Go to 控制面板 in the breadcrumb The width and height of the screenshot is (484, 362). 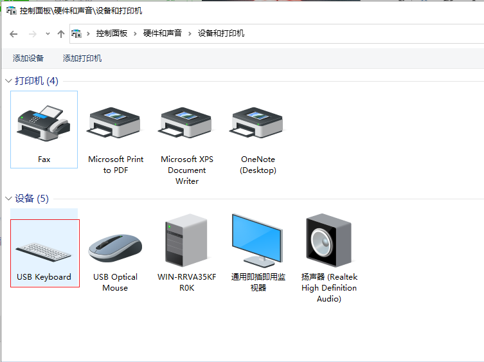pyautogui.click(x=112, y=33)
